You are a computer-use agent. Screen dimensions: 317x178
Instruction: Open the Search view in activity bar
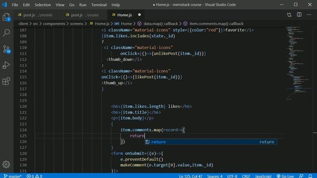click(6, 33)
